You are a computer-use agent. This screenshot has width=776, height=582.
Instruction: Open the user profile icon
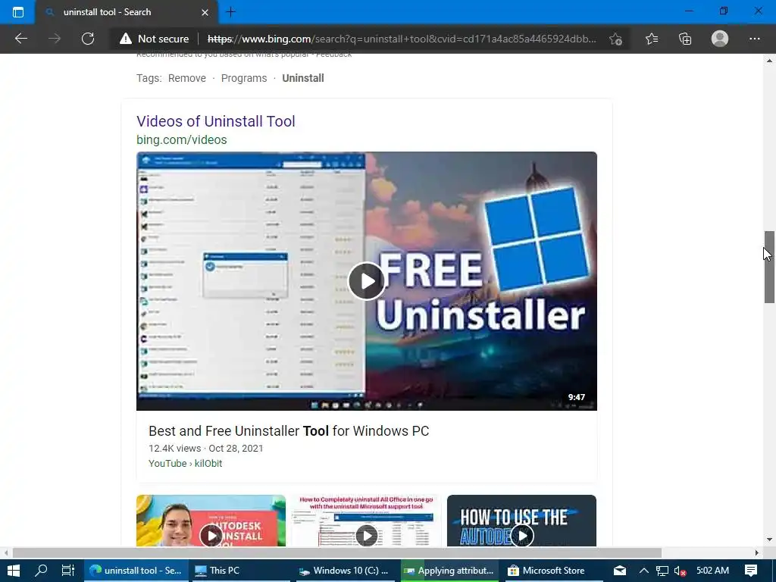(x=720, y=39)
